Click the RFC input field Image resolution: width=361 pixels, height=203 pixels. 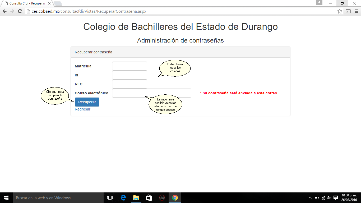pos(129,84)
